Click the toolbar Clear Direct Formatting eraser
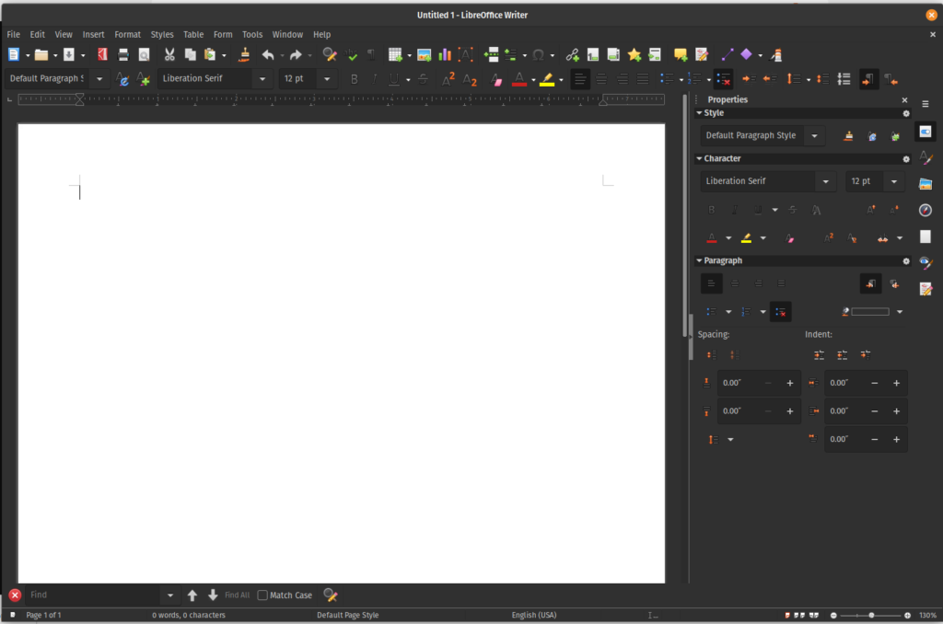 [x=496, y=79]
